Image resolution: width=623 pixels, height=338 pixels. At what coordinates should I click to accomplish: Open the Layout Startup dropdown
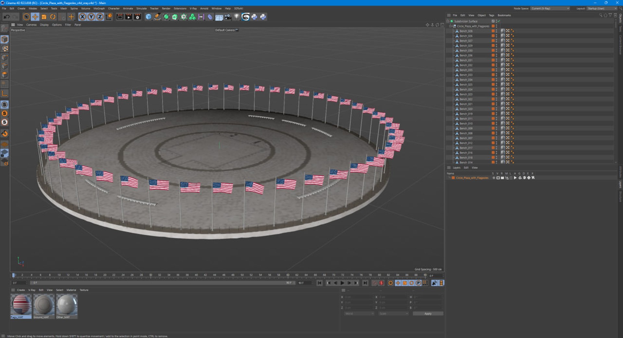point(602,8)
